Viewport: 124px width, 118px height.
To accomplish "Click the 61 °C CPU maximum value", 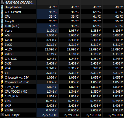I will point(97,17).
